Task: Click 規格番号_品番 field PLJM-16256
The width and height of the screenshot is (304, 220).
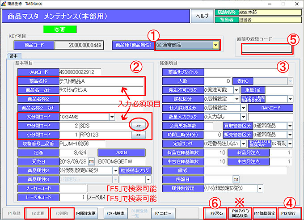Action: [x=82, y=144]
